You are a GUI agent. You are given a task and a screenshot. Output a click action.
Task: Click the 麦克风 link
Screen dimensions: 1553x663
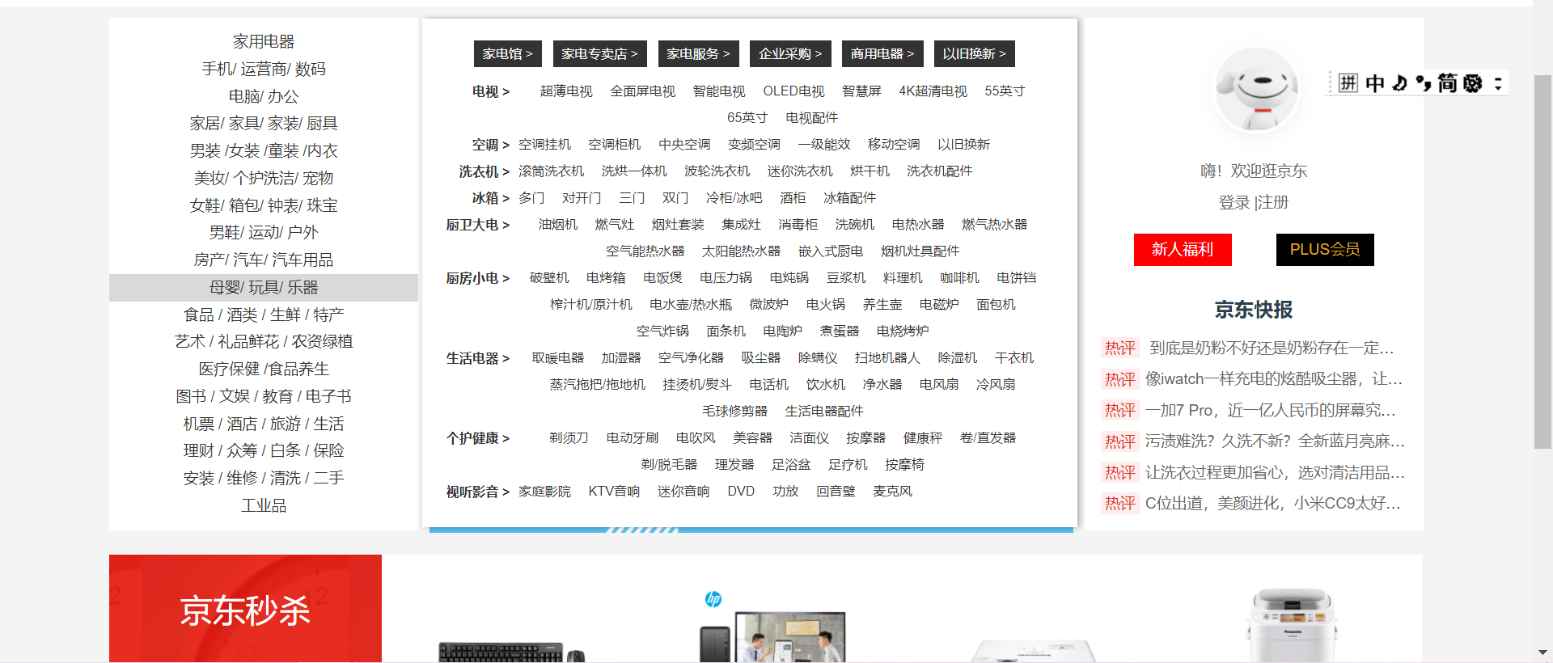tap(892, 492)
